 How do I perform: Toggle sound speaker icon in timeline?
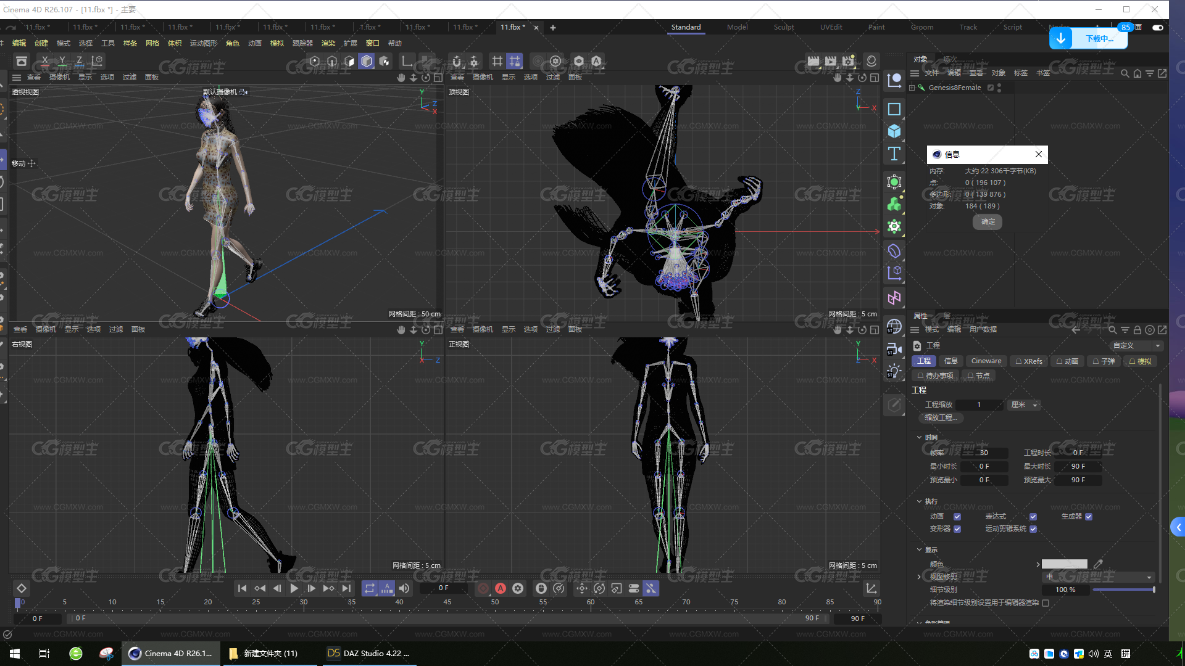coord(404,588)
